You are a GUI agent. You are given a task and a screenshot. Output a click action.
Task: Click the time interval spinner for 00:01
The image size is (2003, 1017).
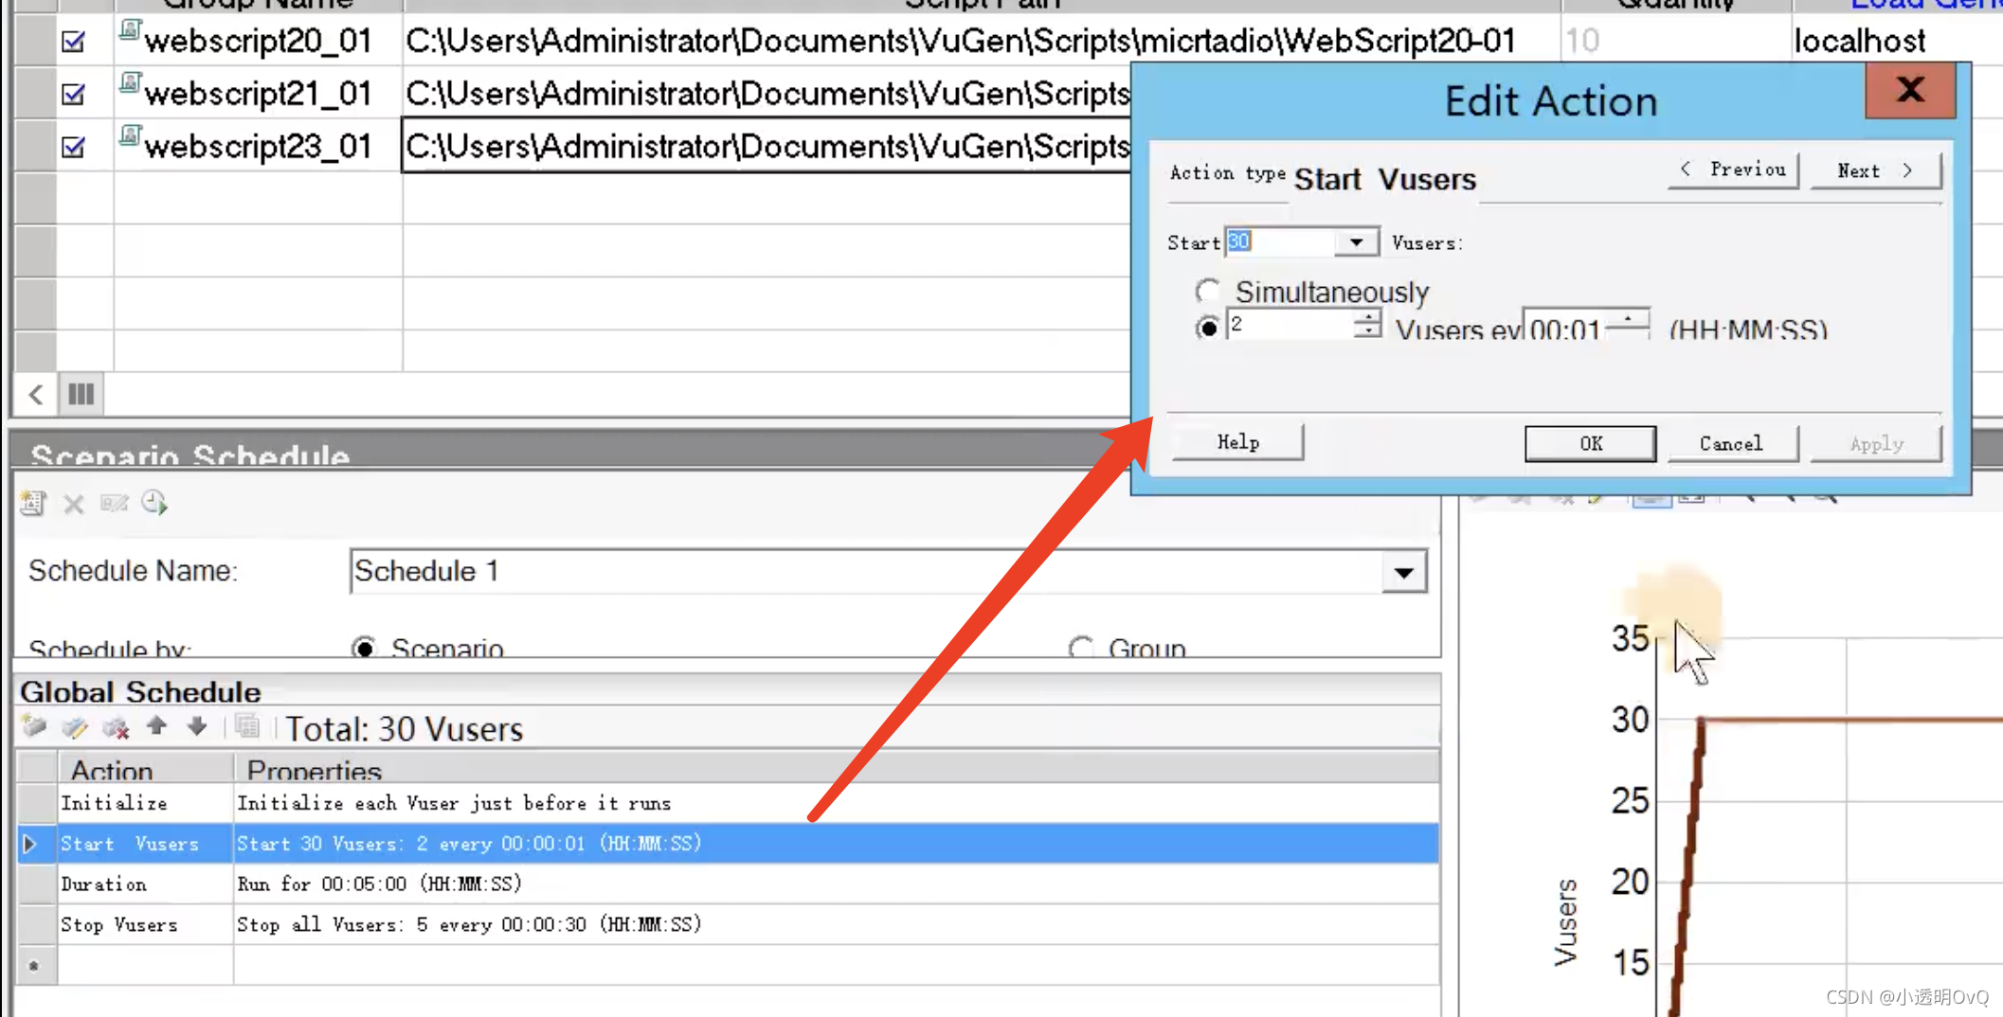click(x=1629, y=323)
